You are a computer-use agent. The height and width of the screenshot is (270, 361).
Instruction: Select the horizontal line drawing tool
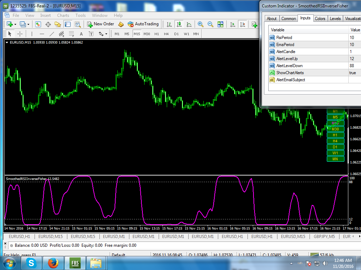coord(42,34)
